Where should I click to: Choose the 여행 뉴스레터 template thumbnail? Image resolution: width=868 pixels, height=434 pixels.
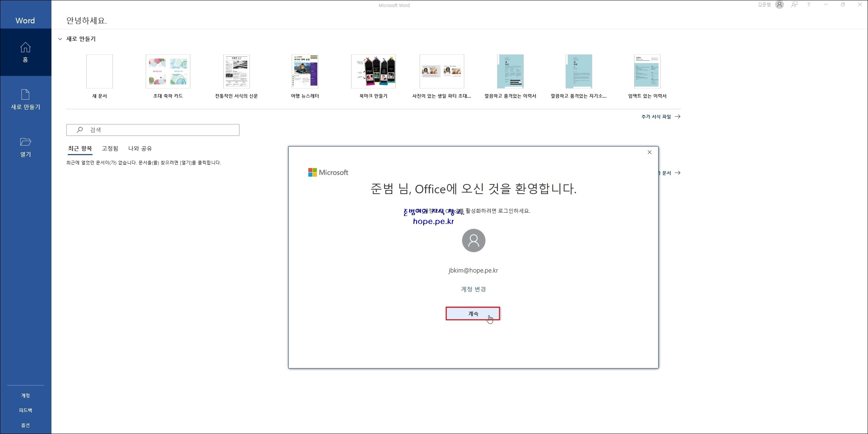305,71
